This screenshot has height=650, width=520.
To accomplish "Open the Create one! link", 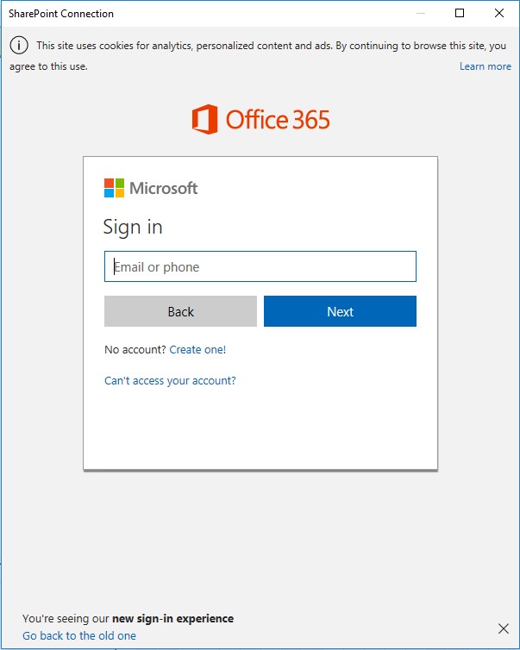I will 197,349.
